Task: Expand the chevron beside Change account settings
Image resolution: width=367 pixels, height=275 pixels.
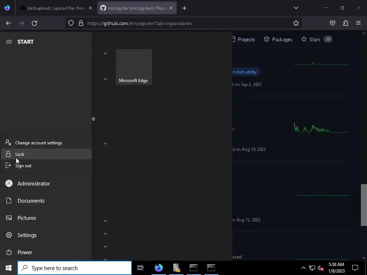Action: pos(105,144)
